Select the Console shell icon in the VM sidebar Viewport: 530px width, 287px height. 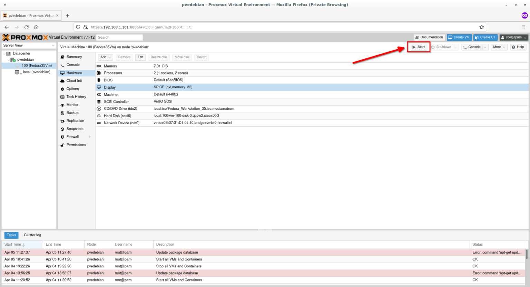[x=63, y=65]
